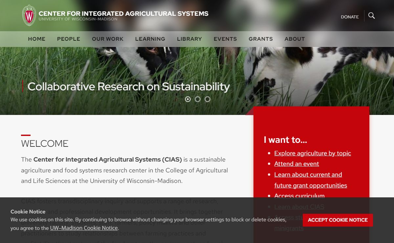Open the PEOPLE menu item

(x=69, y=39)
